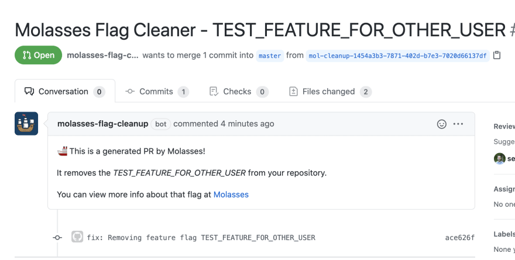Open the mol-cleanup head branch link

(x=397, y=56)
